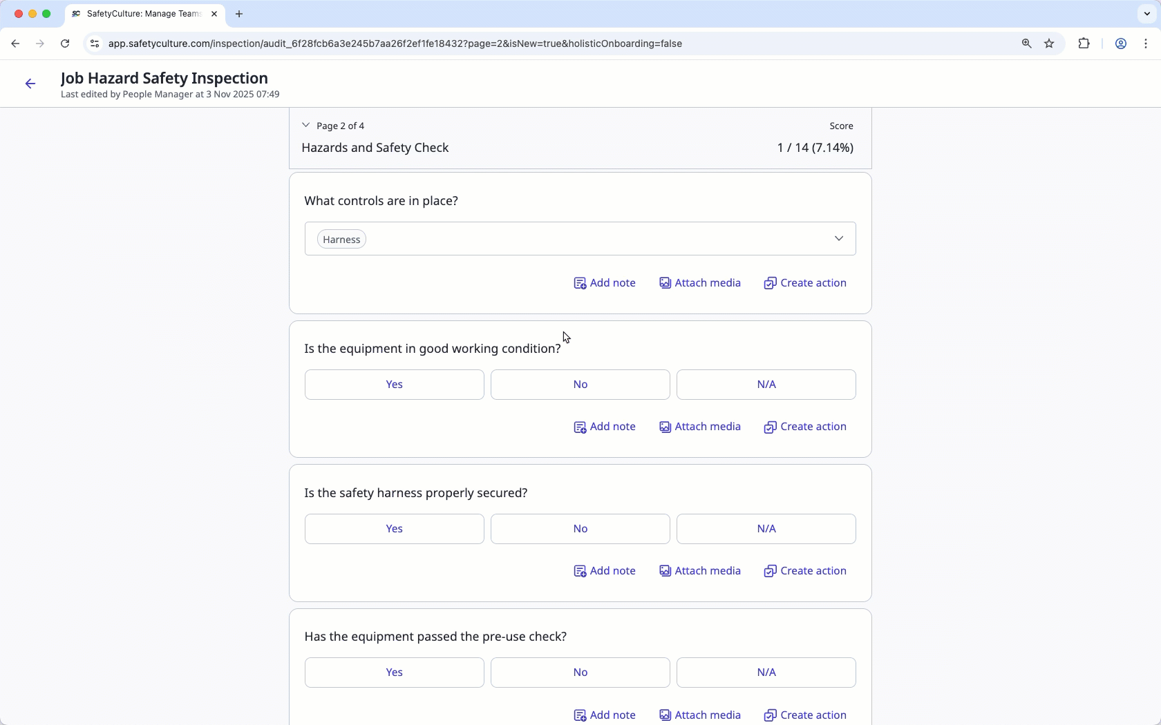Viewport: 1161px width, 725px height.
Task: Add note to equipment working condition question
Action: (605, 427)
